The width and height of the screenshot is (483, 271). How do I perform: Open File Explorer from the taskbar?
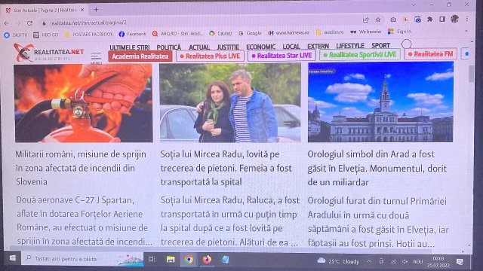[x=171, y=259]
